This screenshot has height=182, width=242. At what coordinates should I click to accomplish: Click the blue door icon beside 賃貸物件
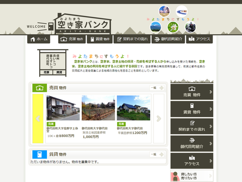[40, 154]
